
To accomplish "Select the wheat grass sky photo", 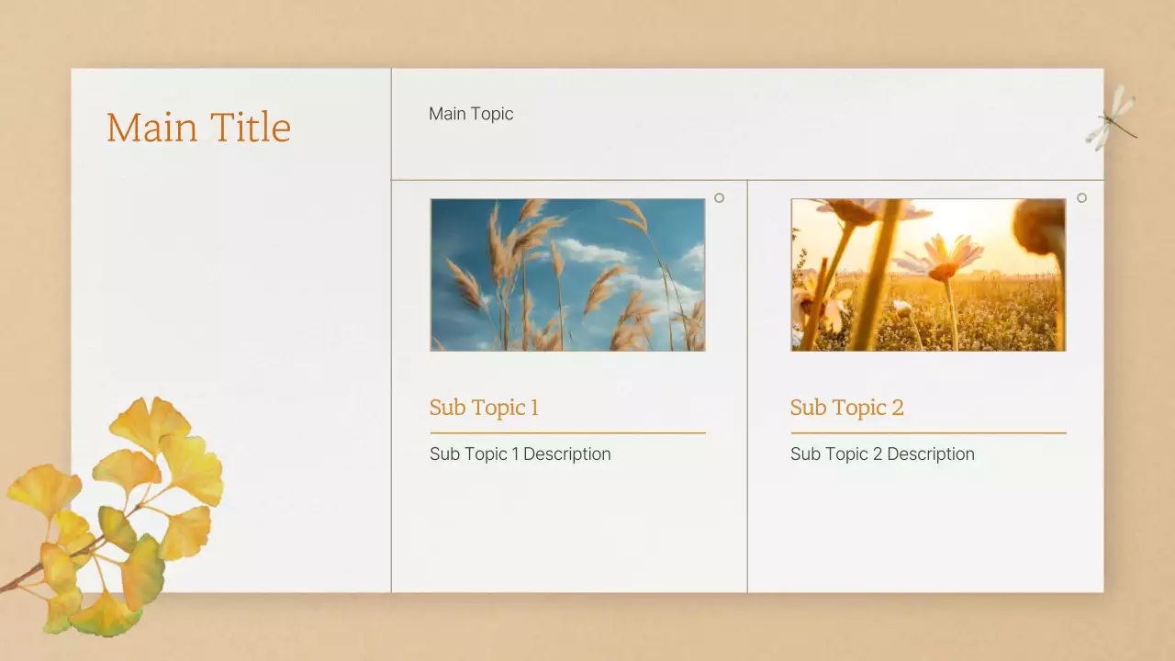I will (567, 274).
